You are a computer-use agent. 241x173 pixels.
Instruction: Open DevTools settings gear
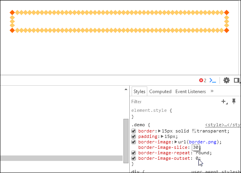[227, 80]
